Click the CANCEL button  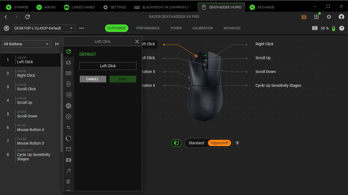point(93,79)
